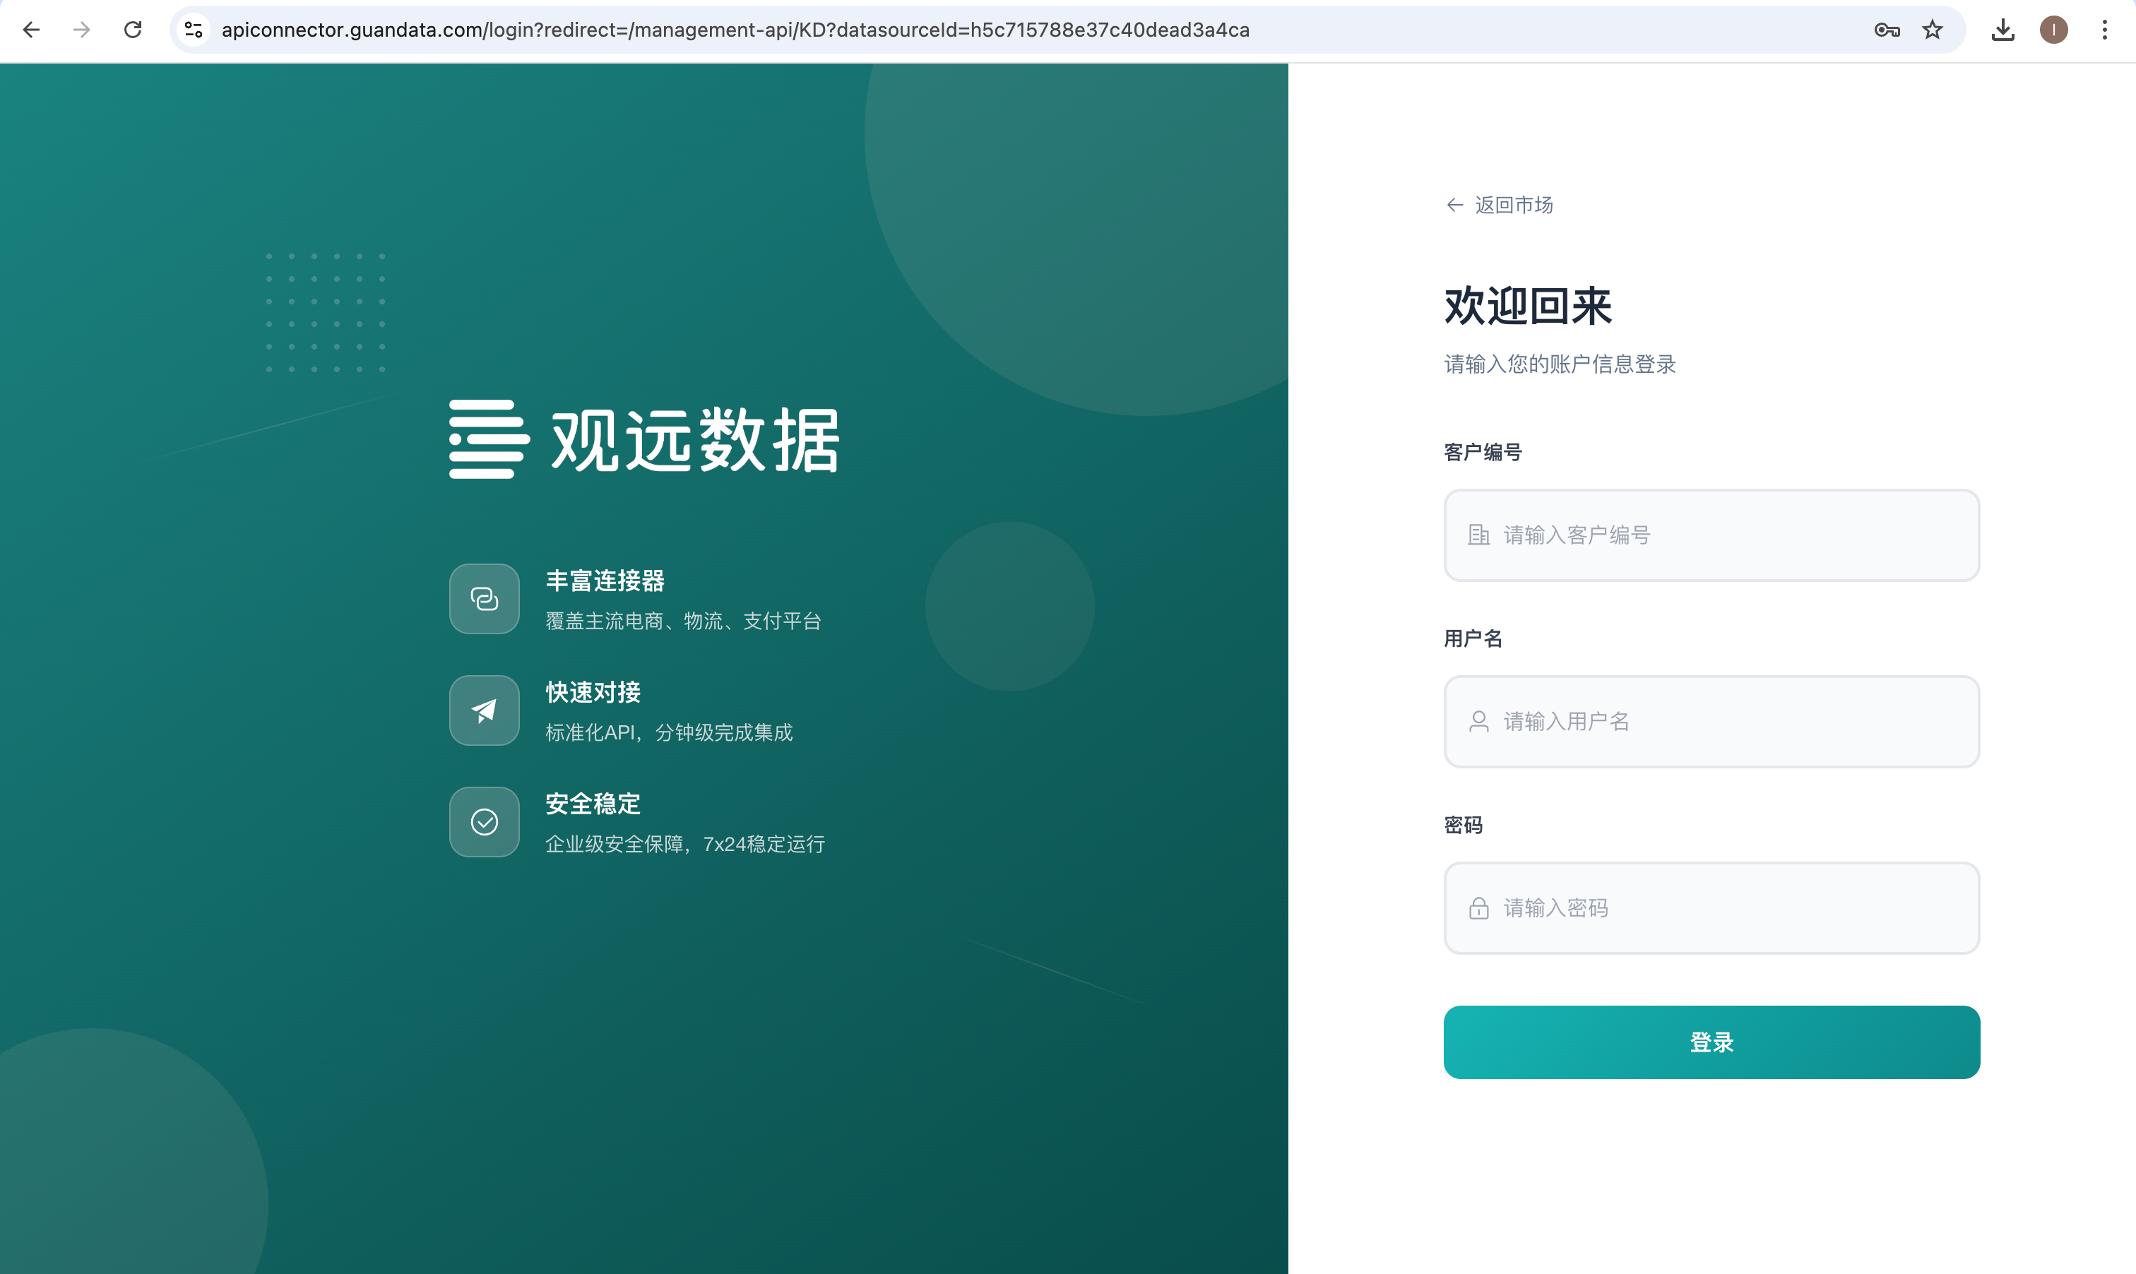This screenshot has height=1274, width=2136.
Task: Click the 丰富连接器 link-chain icon
Action: (x=485, y=598)
